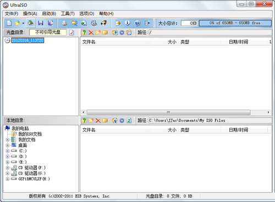
Task: Expand the (E:) drive node
Action: [7, 162]
